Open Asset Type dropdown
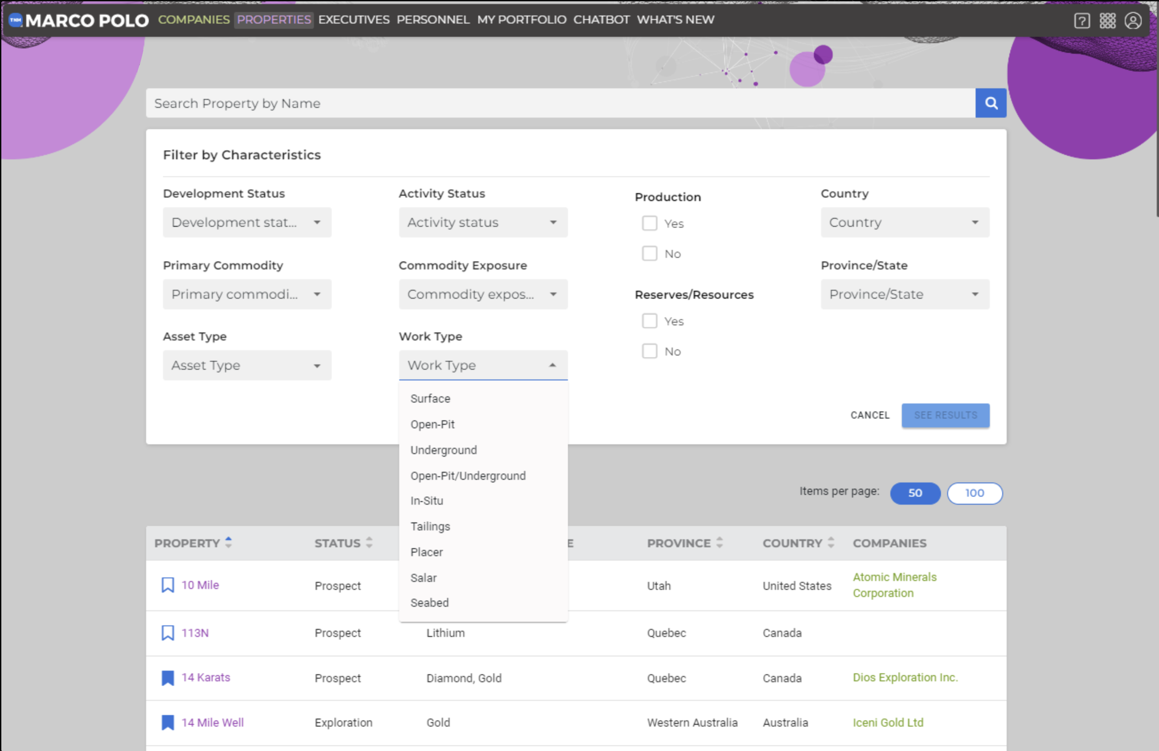This screenshot has width=1159, height=751. coord(247,365)
